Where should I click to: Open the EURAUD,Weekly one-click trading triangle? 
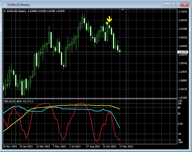coord(5,11)
